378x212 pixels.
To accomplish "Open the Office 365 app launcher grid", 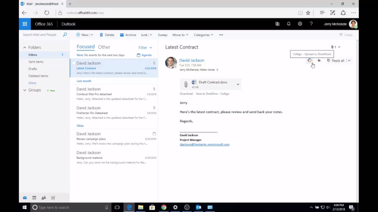I will [x=25, y=24].
